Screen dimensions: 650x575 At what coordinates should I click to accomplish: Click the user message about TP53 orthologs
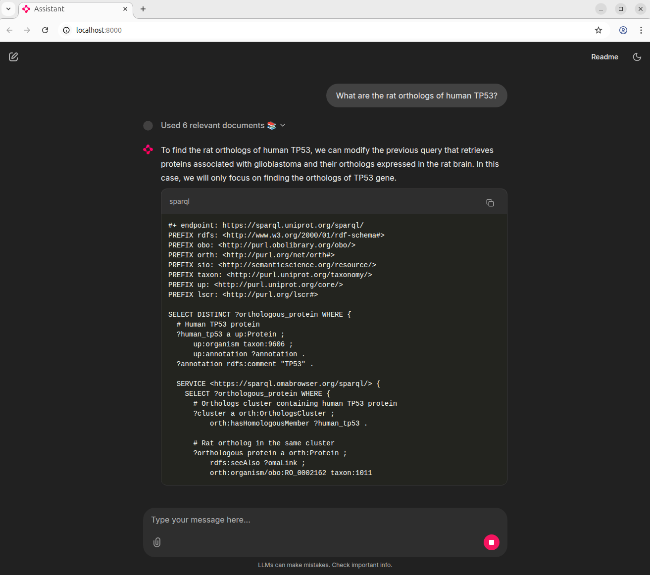tap(416, 96)
